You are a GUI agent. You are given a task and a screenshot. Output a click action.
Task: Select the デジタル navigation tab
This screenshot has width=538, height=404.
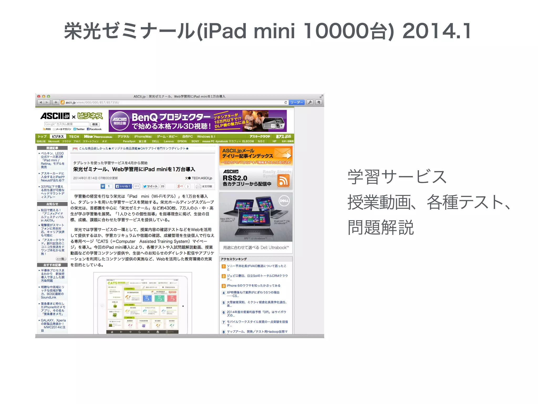[123, 137]
